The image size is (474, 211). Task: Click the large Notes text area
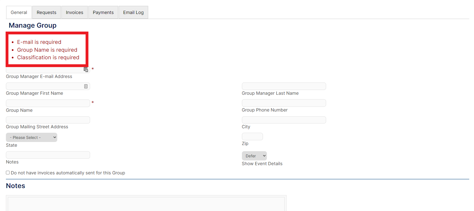coord(146,204)
